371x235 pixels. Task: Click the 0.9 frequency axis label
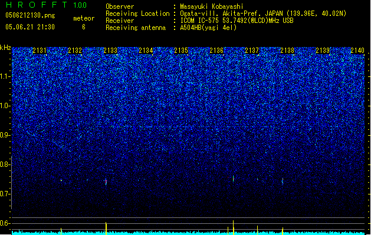tap(5, 135)
